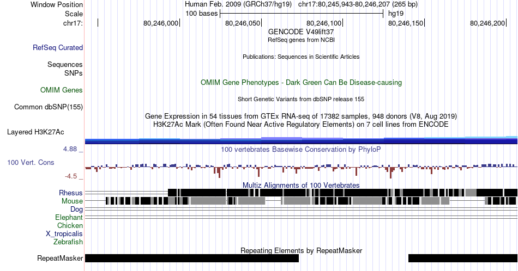Click the OMIM Gene Phenotypes green title
The width and height of the screenshot is (518, 271).
pos(302,82)
